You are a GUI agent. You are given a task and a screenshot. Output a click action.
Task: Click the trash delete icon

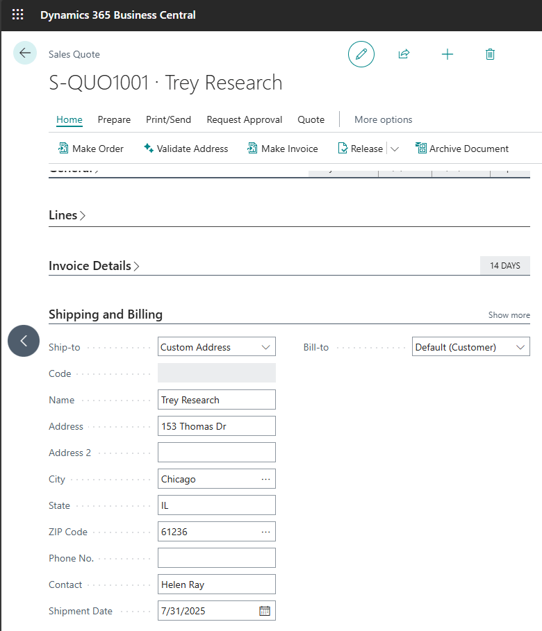490,54
